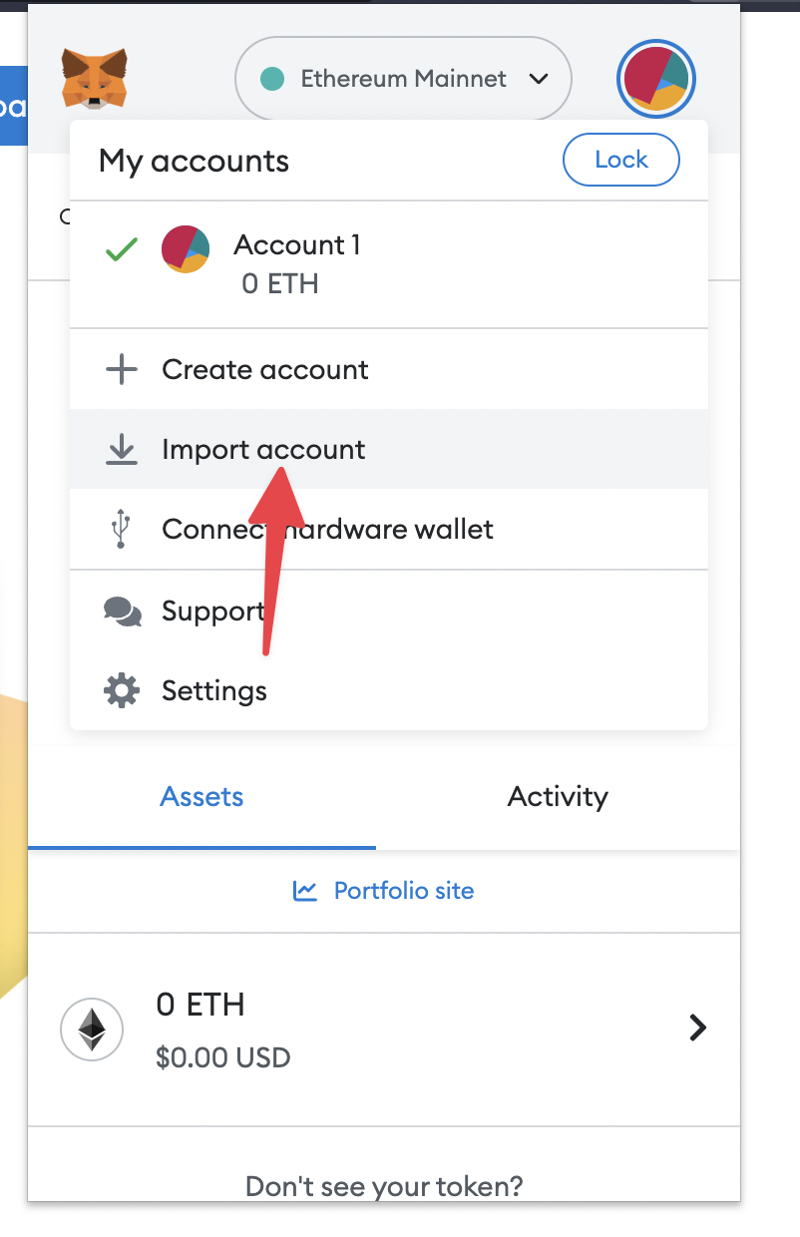Image resolution: width=800 pixels, height=1237 pixels.
Task: Click the Support chat bubbles icon
Action: point(122,611)
